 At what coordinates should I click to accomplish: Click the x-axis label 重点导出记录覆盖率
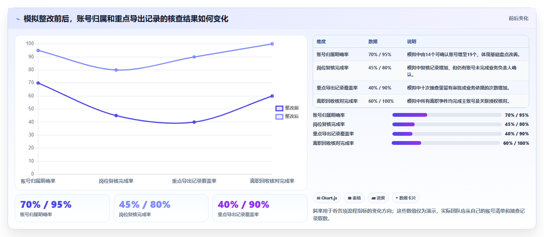click(x=194, y=181)
